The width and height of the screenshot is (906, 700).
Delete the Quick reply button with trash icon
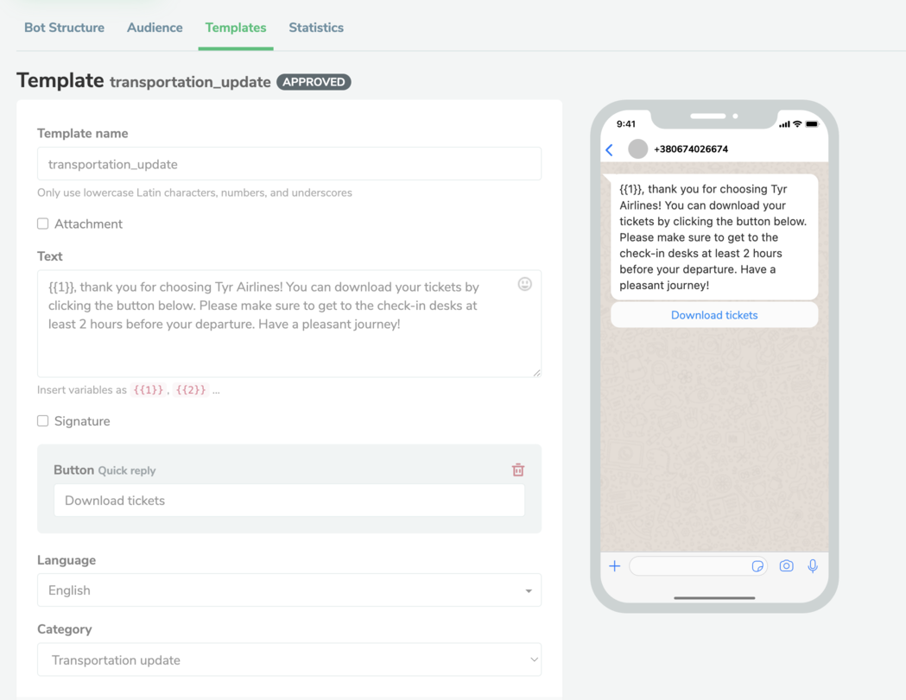(518, 470)
